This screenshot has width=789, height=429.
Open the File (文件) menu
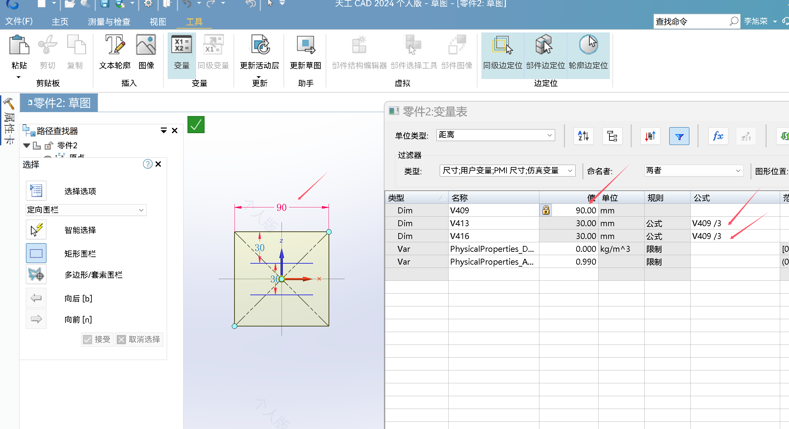click(19, 21)
